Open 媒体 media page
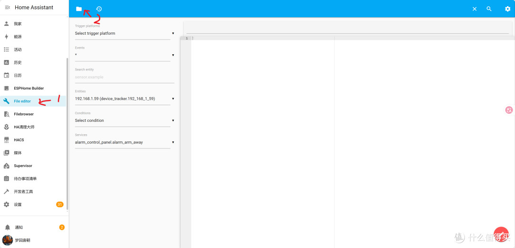515x248 pixels. point(33,153)
